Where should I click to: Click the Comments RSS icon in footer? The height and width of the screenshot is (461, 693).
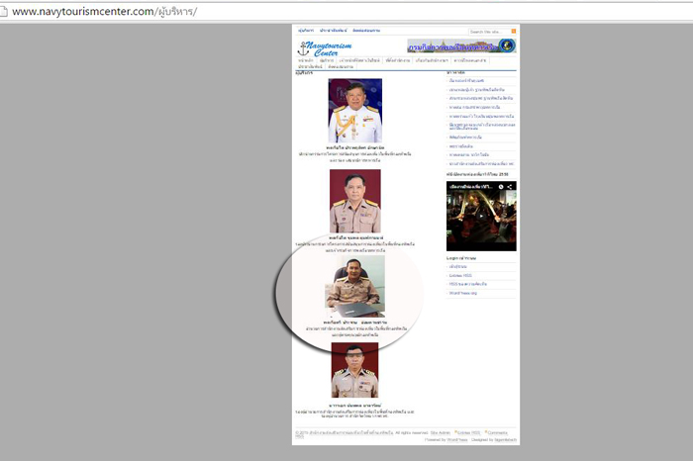coord(486,432)
